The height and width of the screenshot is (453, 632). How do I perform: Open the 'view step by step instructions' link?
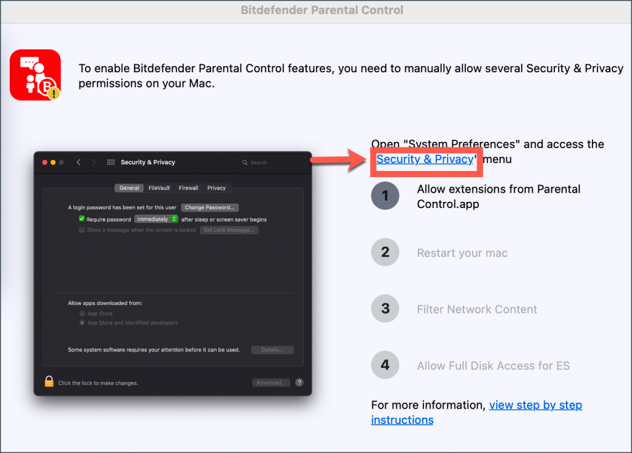pos(535,405)
